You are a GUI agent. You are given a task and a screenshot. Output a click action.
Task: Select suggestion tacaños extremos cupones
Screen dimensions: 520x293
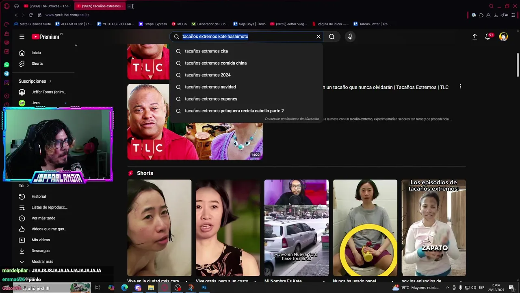pyautogui.click(x=246, y=99)
